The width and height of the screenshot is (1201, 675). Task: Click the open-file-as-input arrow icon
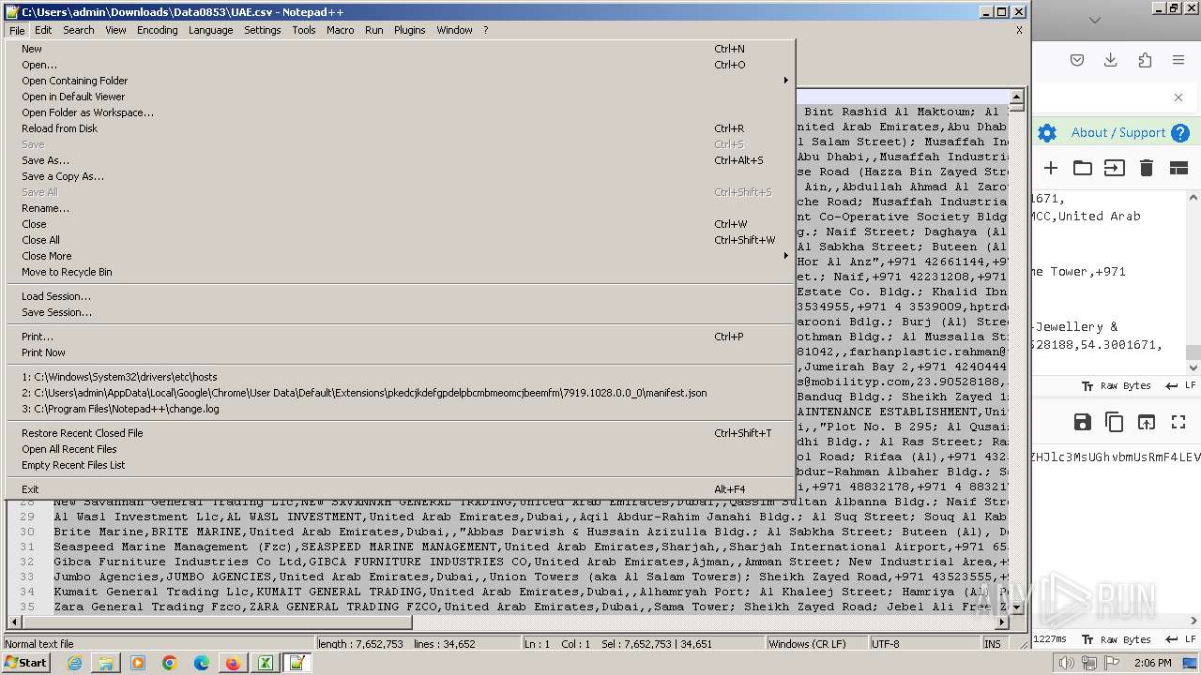pos(1114,168)
